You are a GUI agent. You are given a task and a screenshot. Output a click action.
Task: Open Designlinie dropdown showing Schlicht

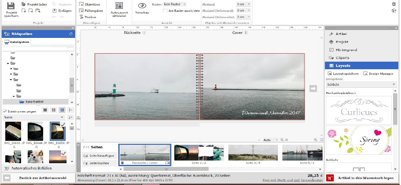[361, 84]
